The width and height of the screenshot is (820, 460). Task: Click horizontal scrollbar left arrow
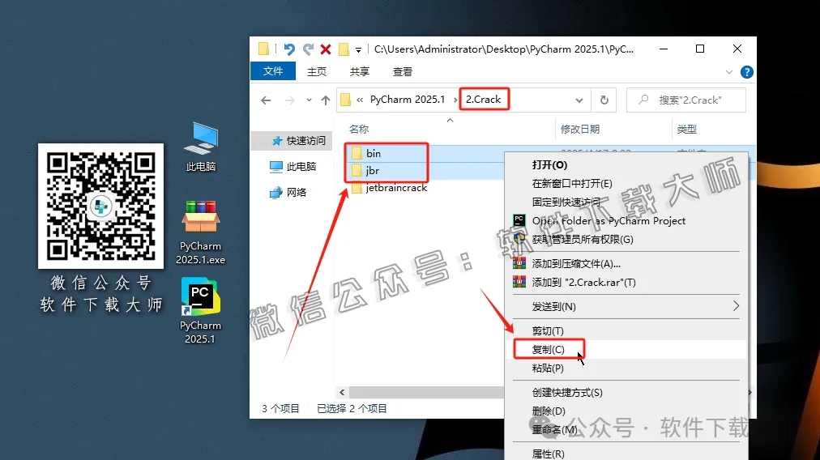342,392
